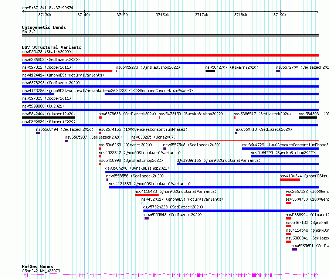The image size is (329, 279).
Task: Select the purple nsv6568494 variant marker
Action: point(38,133)
